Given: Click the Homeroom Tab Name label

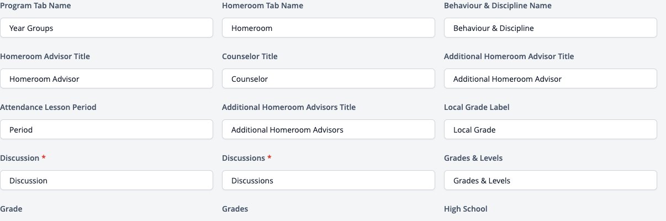Looking at the screenshot, I should pyautogui.click(x=262, y=6).
